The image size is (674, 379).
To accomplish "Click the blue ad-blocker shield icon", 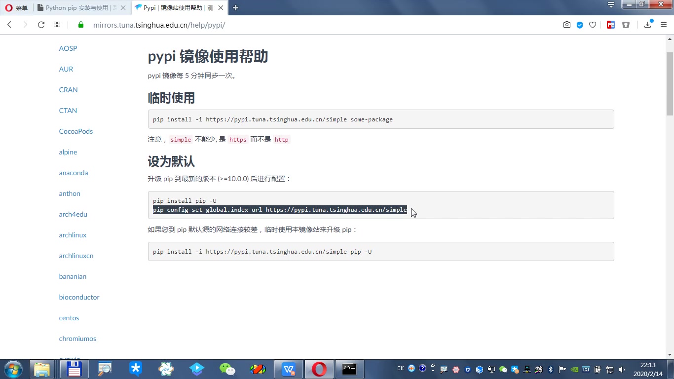I will click(x=580, y=25).
